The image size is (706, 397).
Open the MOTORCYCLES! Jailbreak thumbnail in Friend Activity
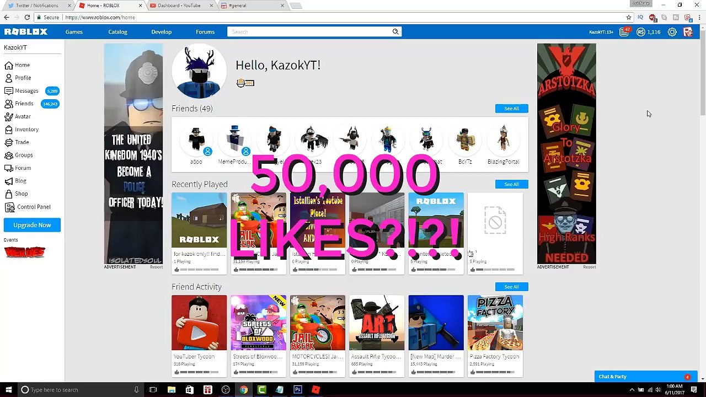(318, 323)
